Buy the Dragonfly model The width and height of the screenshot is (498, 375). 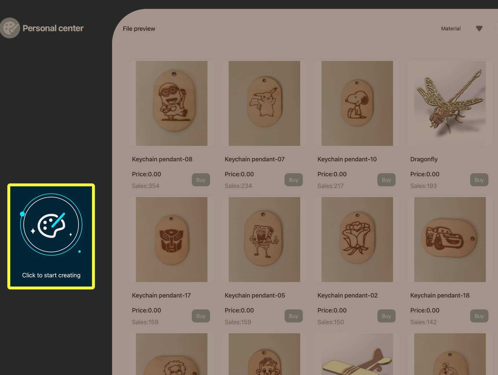[479, 180]
